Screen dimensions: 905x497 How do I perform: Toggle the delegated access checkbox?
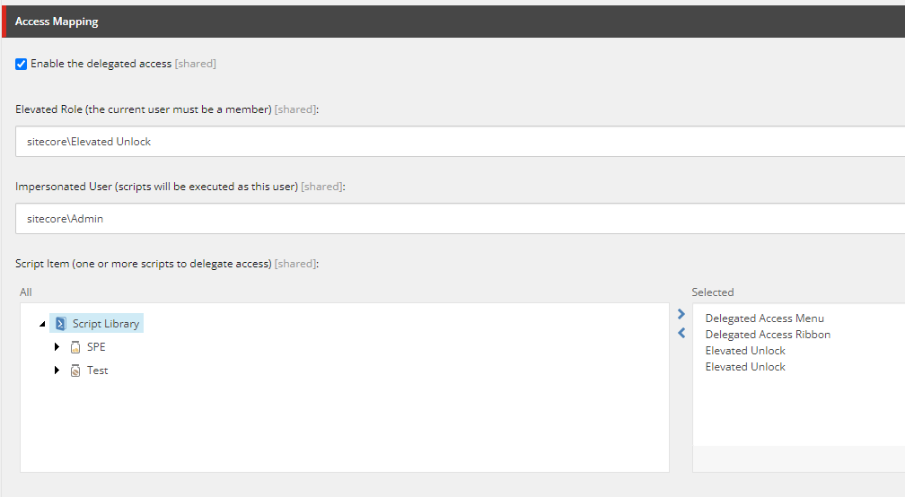pos(22,64)
